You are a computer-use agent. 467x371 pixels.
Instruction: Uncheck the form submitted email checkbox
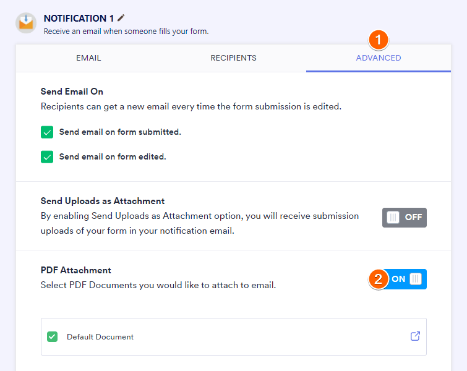coord(47,132)
